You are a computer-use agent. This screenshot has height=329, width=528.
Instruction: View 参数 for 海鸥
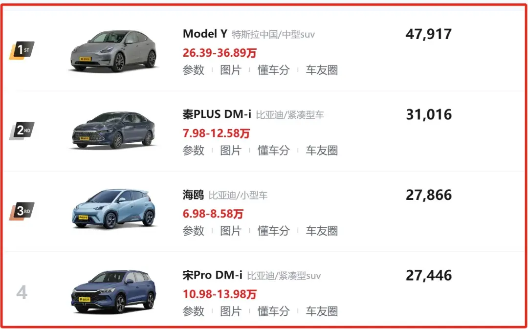point(194,231)
